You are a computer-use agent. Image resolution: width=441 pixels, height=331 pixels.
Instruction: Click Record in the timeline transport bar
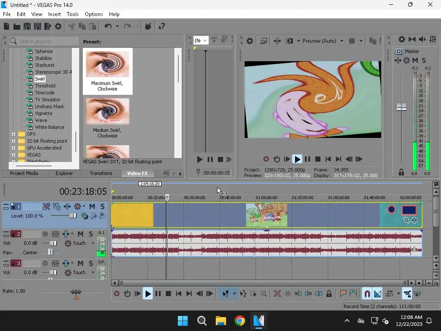click(x=116, y=294)
